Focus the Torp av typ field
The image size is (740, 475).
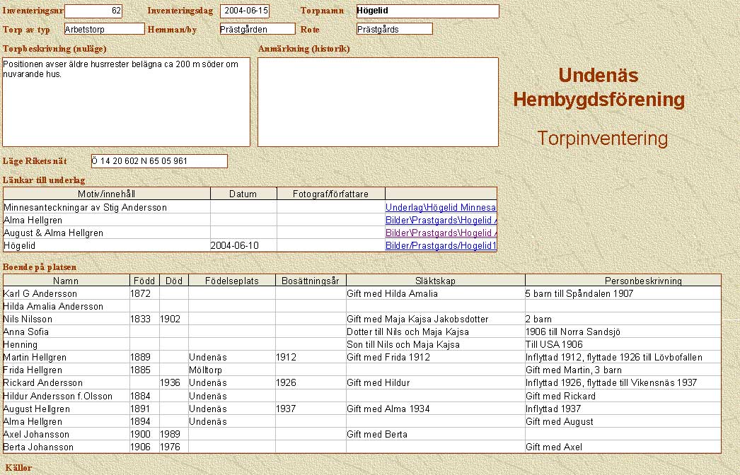104,29
